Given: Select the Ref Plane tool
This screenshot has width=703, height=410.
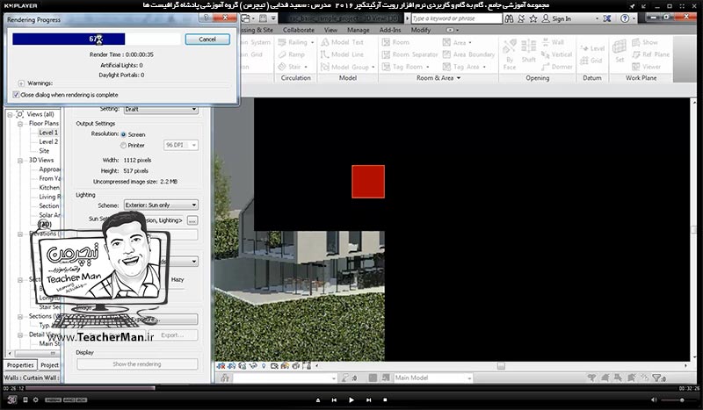Looking at the screenshot, I should (650, 54).
